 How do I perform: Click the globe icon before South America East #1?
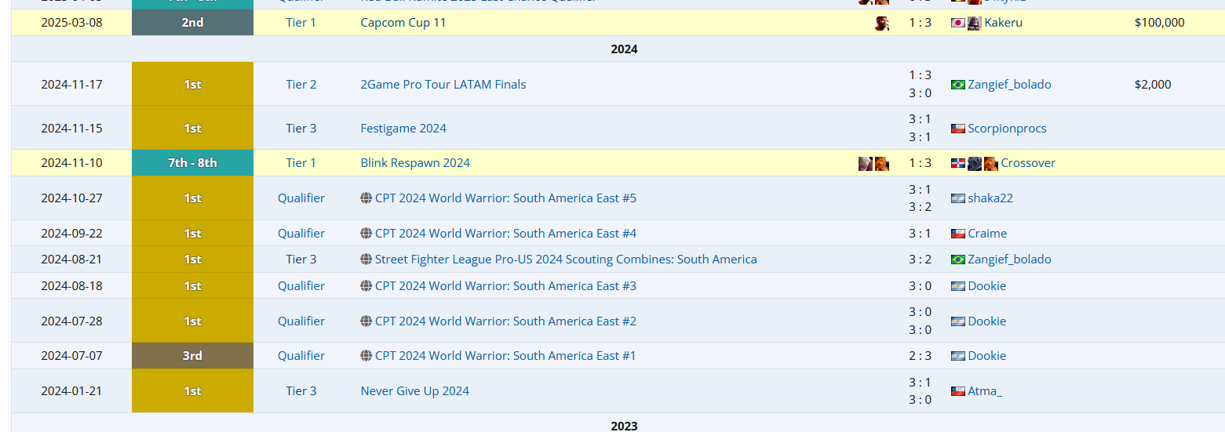pyautogui.click(x=366, y=356)
